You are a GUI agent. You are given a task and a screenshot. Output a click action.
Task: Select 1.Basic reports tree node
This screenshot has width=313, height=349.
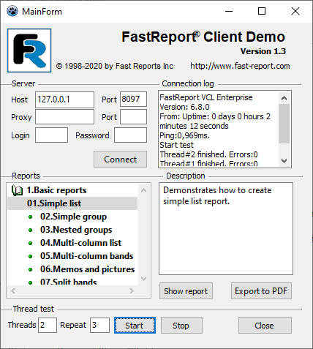click(56, 190)
